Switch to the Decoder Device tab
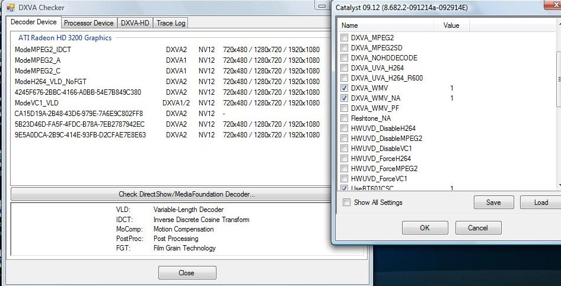561x286 pixels. pos(34,22)
